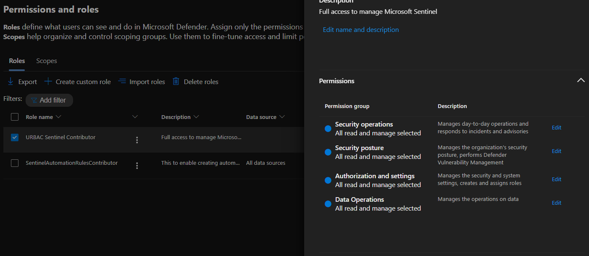Click the Description column header in the Permissions panel
Screen dimensions: 589x256
pyautogui.click(x=452, y=106)
